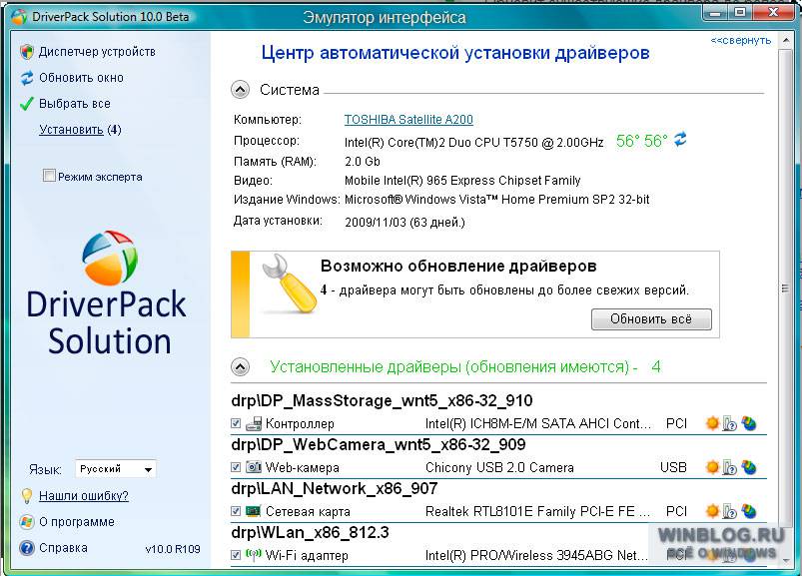Open Диспетчер устройств shield icon
The width and height of the screenshot is (802, 576).
pos(27,52)
